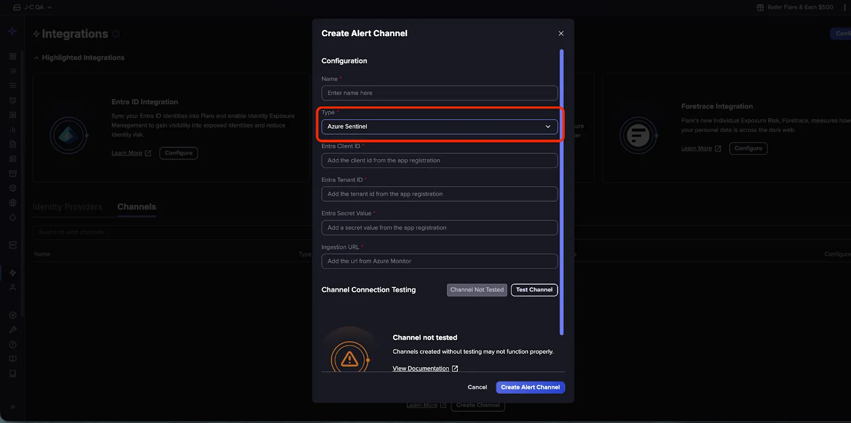Open the grid dashboard icon in sidebar
The width and height of the screenshot is (851, 423).
click(13, 56)
